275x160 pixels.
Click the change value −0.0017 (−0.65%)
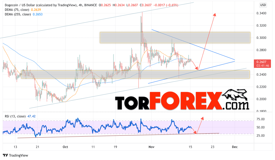point(166,5)
